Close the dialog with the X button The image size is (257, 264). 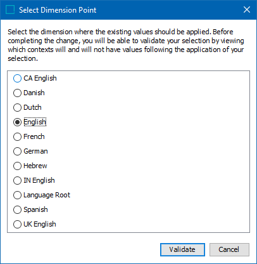point(247,10)
